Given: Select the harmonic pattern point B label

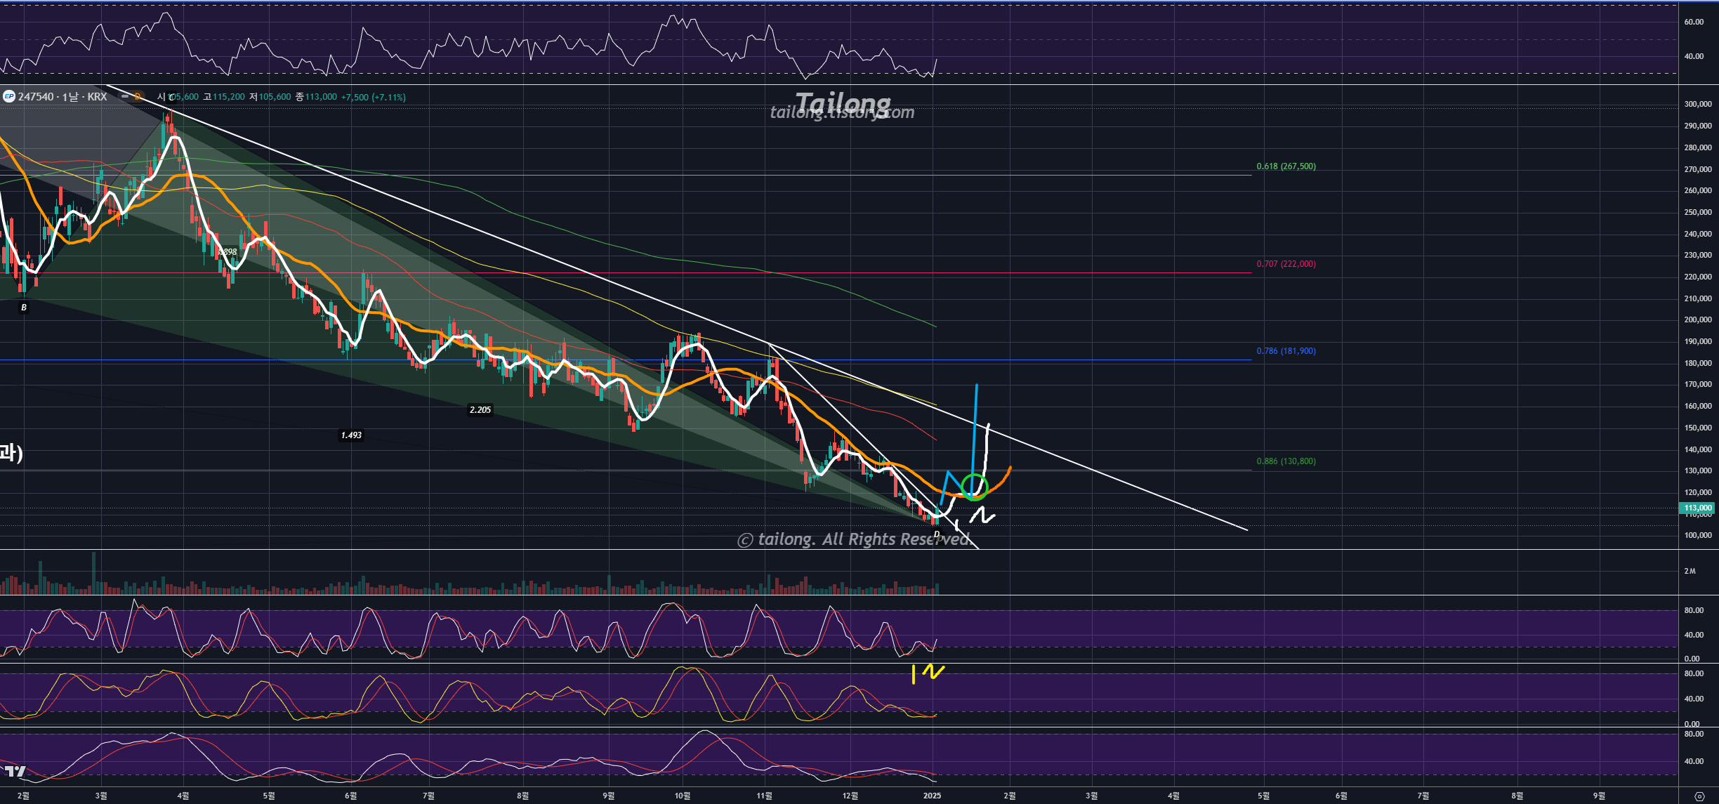Looking at the screenshot, I should (24, 308).
